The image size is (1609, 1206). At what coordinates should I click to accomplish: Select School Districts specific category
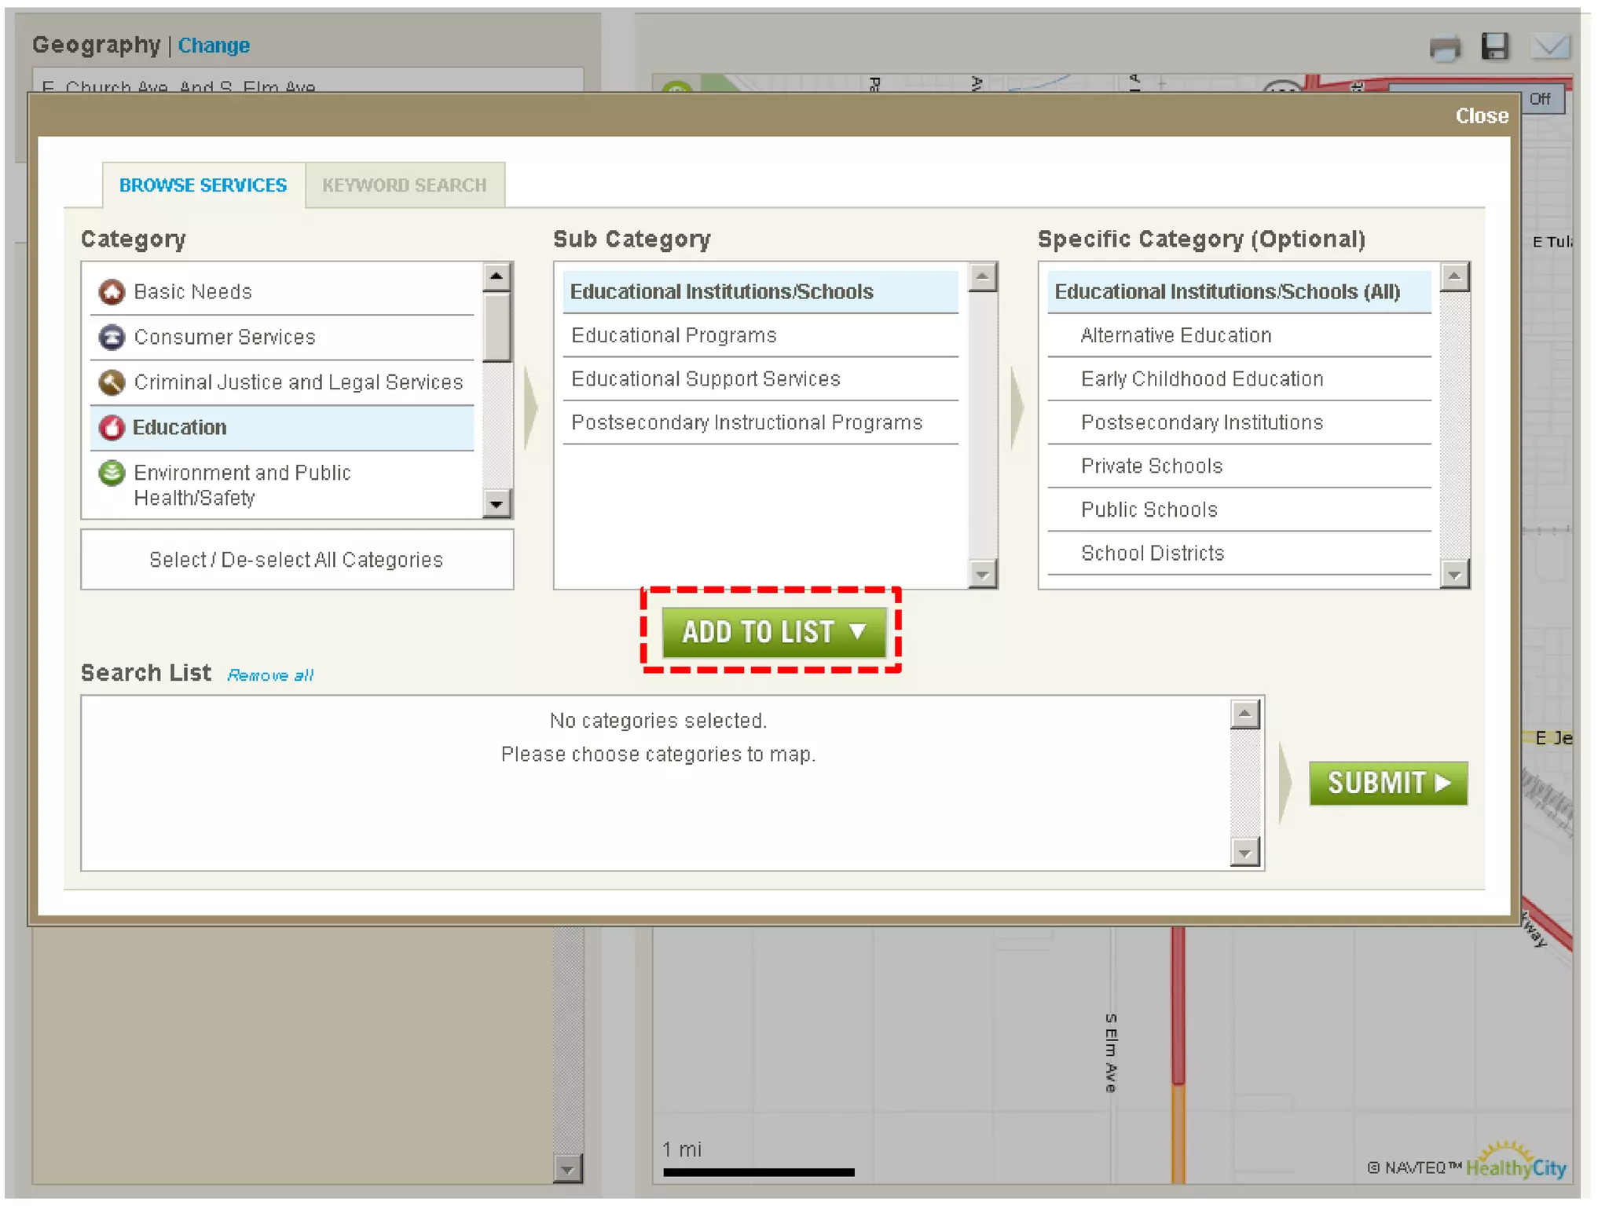(x=1239, y=554)
